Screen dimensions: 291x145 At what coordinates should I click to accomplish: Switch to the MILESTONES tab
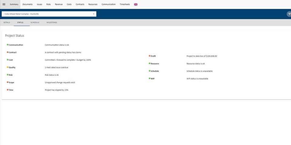coord(52,22)
